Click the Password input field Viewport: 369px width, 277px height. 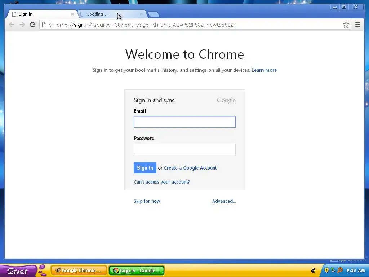click(184, 149)
